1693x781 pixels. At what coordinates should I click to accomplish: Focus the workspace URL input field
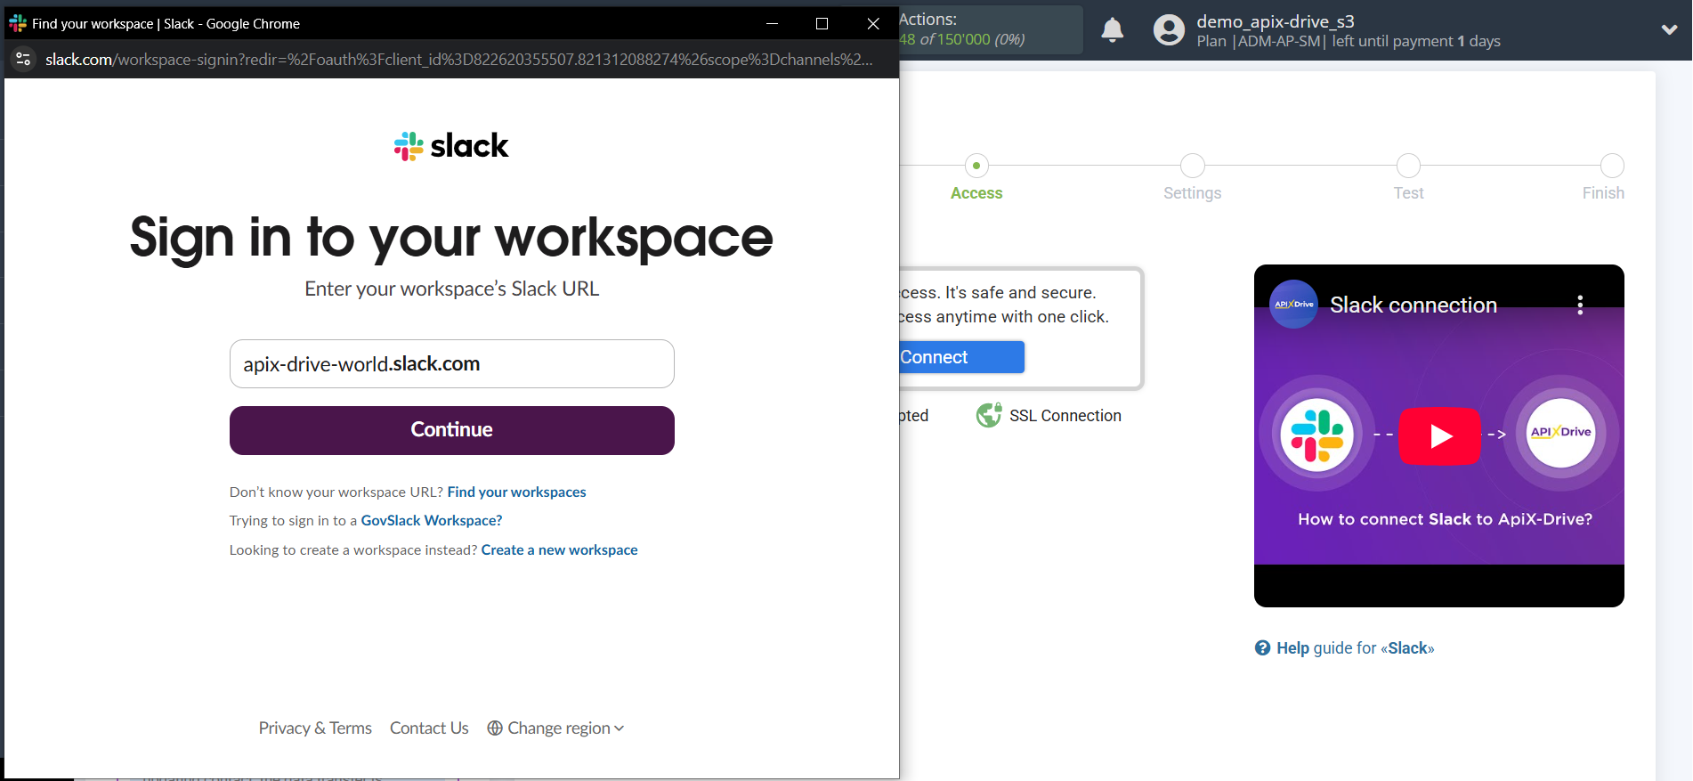(x=452, y=363)
